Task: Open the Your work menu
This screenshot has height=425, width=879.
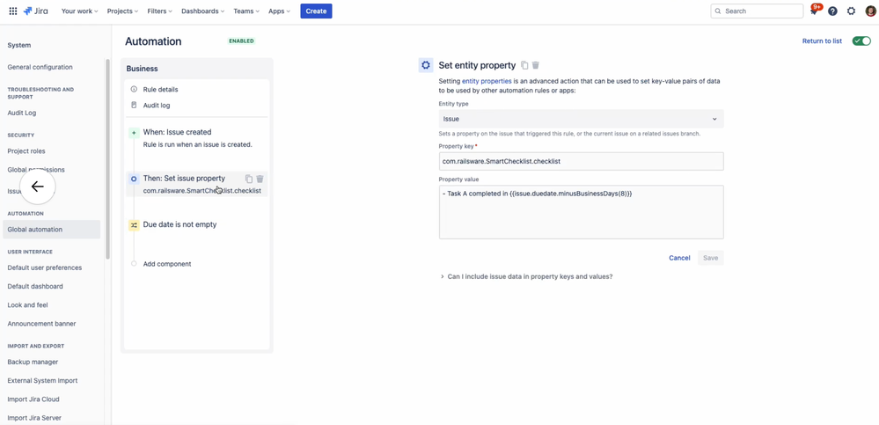Action: (79, 11)
